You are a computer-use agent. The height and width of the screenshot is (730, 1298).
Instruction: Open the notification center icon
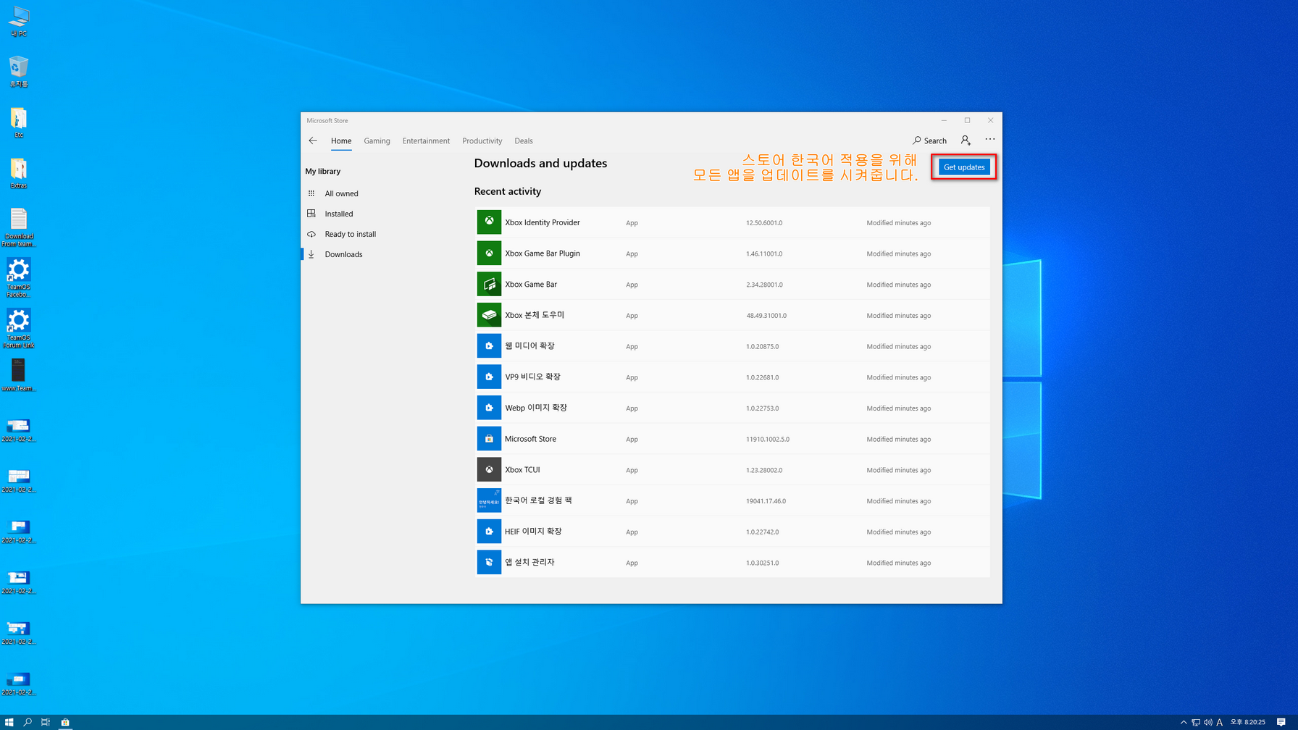(x=1281, y=722)
